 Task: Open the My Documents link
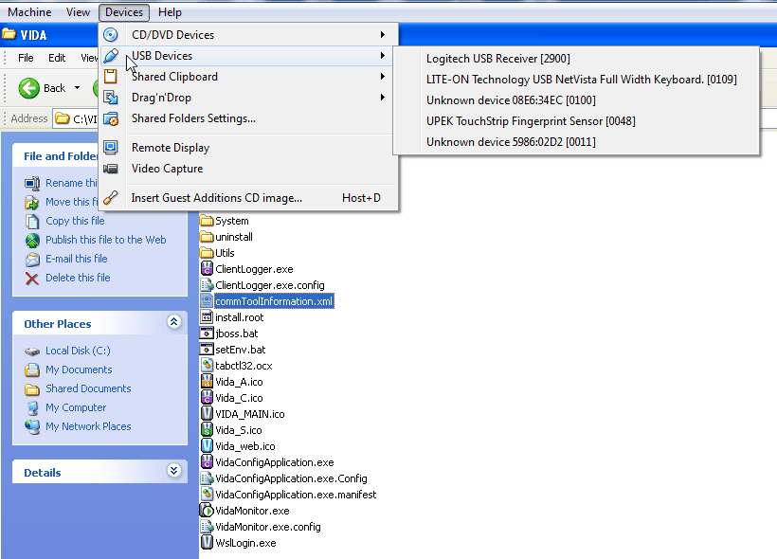coord(79,370)
